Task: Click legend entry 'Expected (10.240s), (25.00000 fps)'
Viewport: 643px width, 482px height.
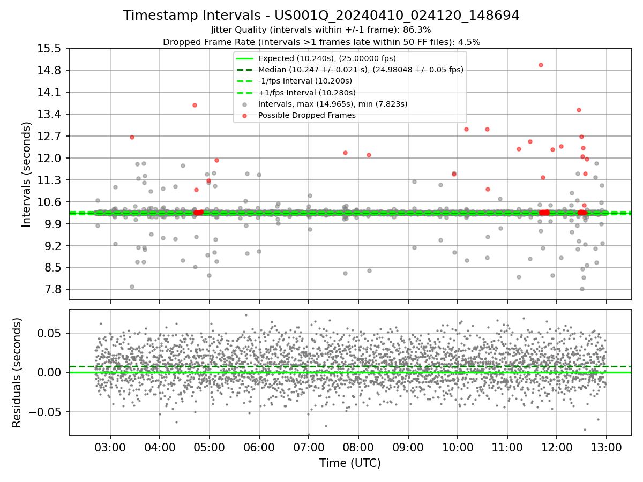Action: click(x=327, y=58)
